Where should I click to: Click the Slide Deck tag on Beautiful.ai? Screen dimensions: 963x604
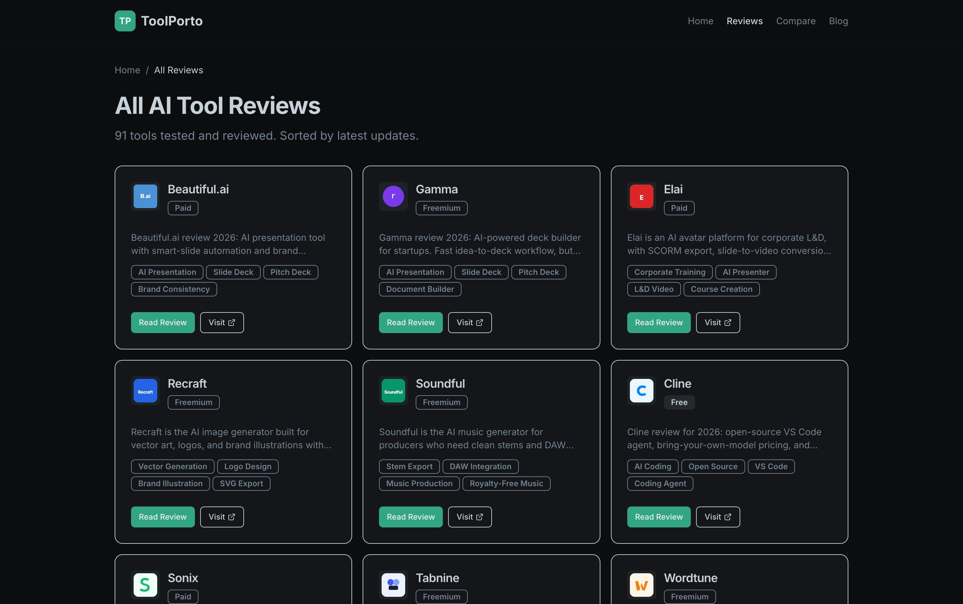[233, 272]
